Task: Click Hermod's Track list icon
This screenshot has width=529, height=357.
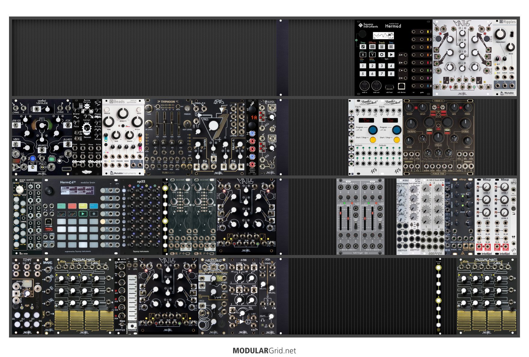Action: pyautogui.click(x=382, y=47)
